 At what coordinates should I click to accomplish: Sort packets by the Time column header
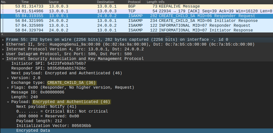(x=34, y=2)
